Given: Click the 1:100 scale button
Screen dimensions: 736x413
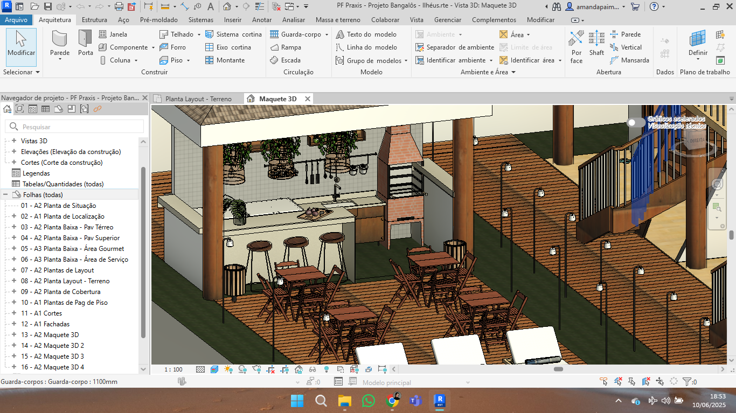Looking at the screenshot, I should [172, 369].
